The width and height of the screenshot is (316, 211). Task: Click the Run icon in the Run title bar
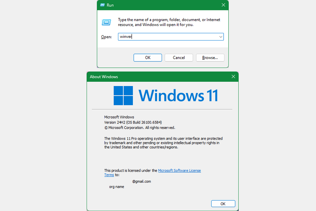tap(102, 5)
